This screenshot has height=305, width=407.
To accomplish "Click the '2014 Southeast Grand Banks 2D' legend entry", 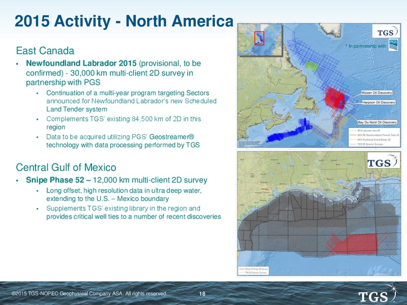I will 370,139.
